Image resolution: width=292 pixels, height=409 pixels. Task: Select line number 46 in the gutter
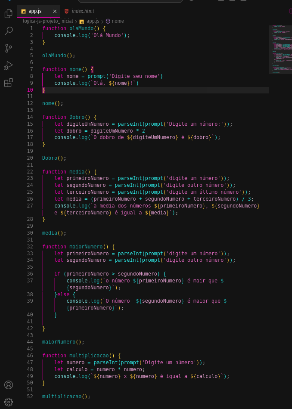point(30,356)
